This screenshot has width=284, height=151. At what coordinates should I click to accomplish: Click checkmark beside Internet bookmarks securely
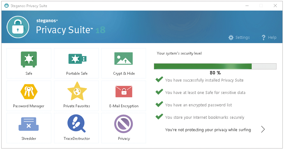point(159,117)
